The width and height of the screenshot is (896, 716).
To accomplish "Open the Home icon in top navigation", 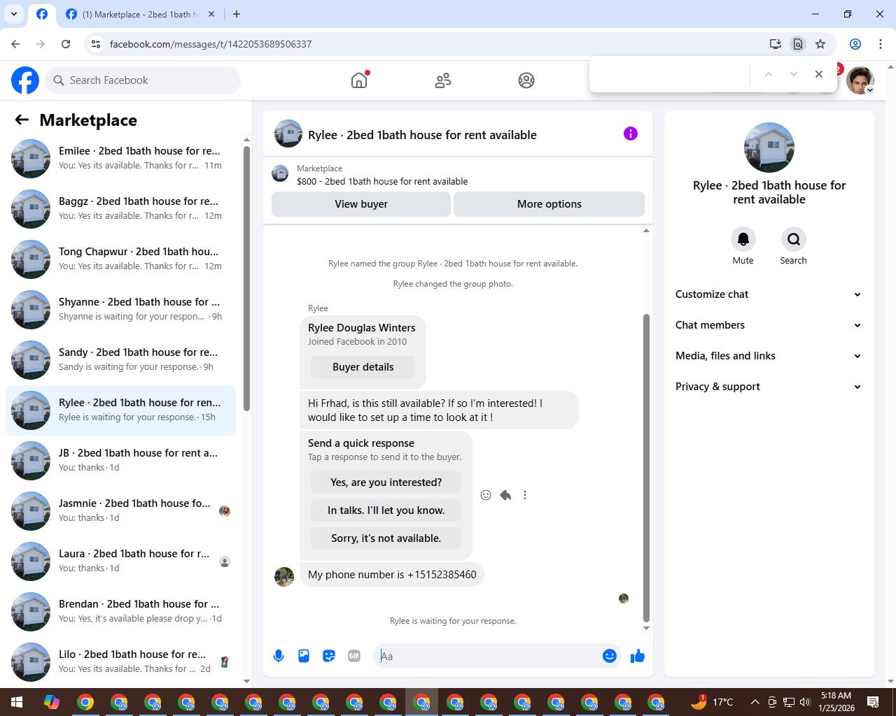I will point(359,80).
